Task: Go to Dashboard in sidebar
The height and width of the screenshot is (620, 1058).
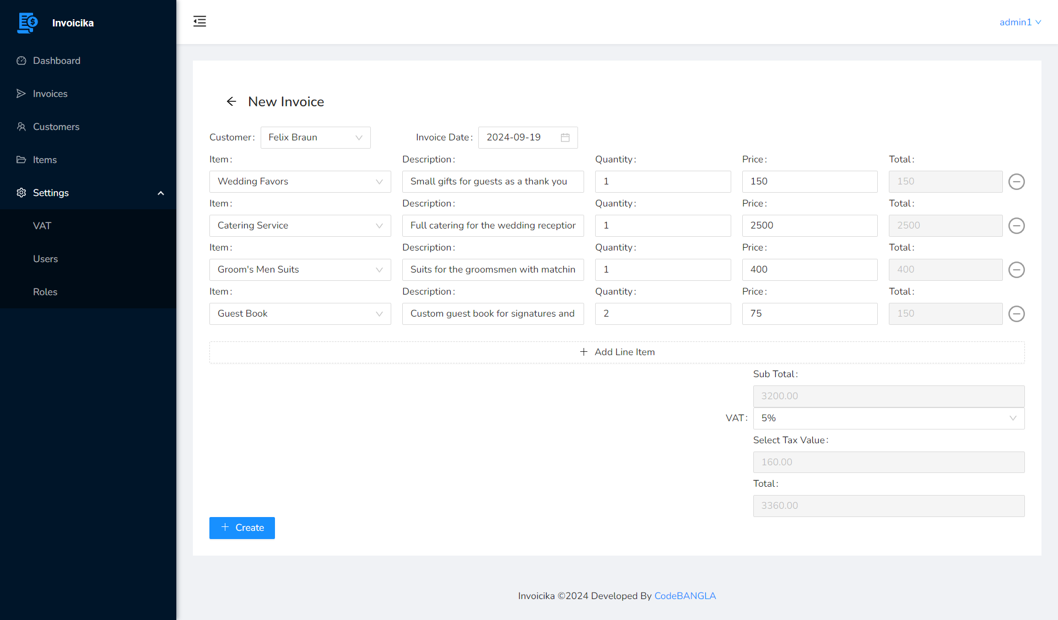Action: pos(56,61)
